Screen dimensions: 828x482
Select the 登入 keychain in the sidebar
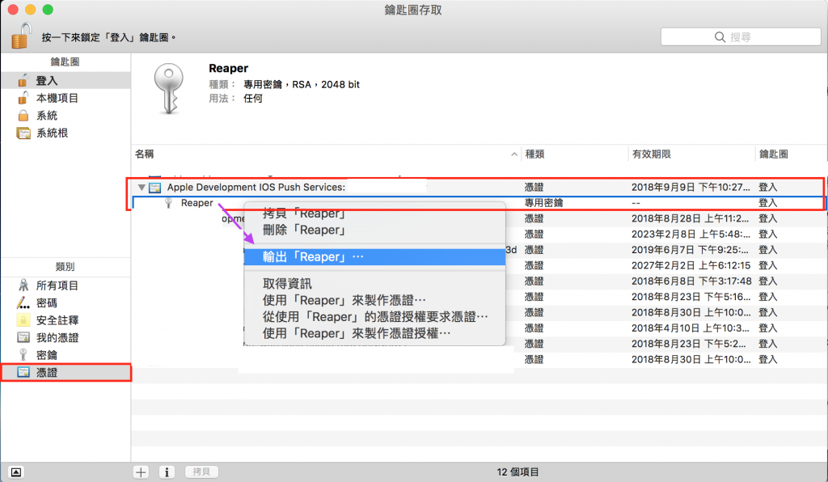click(65, 80)
